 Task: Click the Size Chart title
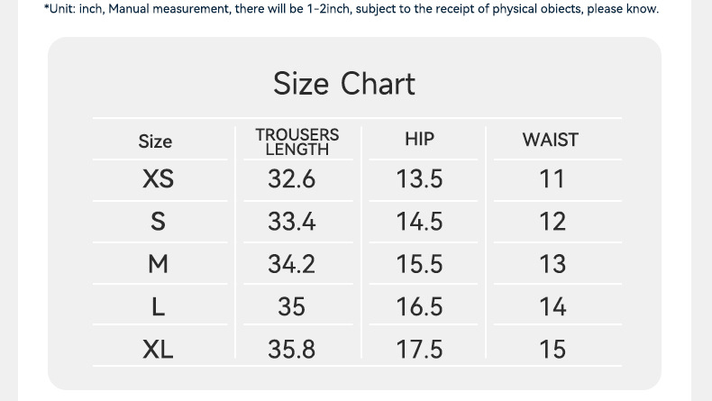pyautogui.click(x=344, y=84)
